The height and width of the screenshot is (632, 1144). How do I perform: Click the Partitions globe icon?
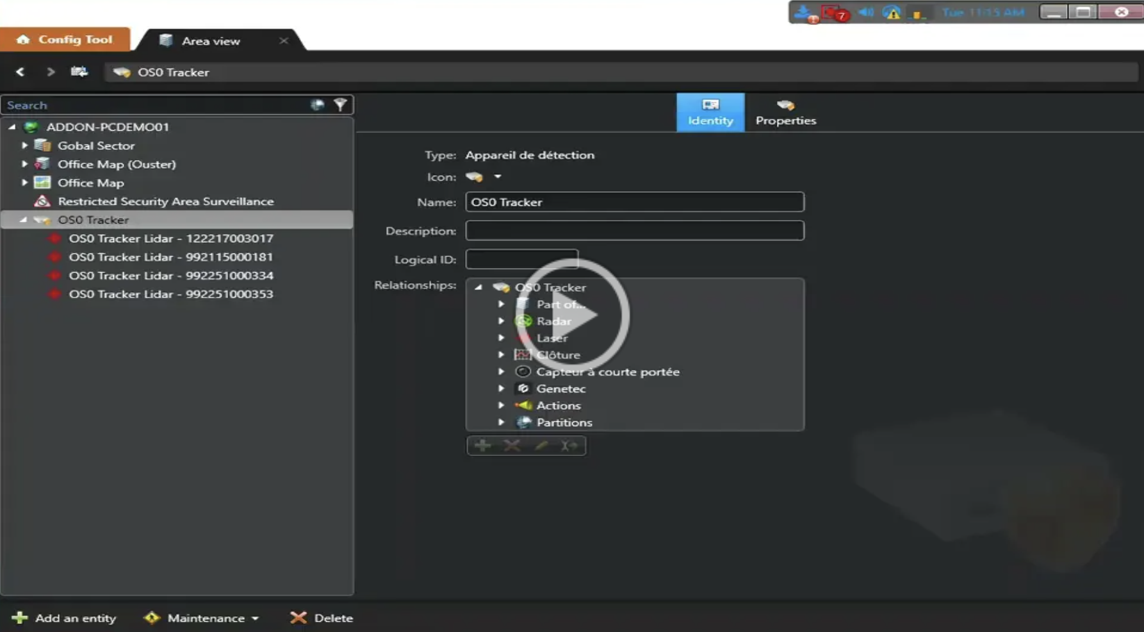523,422
